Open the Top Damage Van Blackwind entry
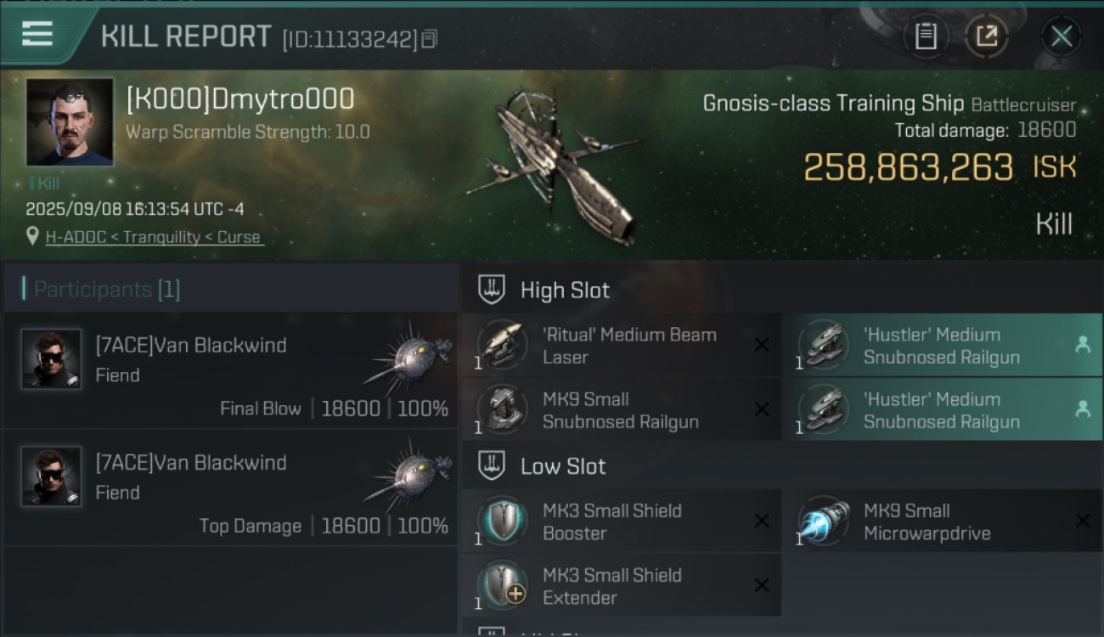The image size is (1104, 637). tap(231, 488)
